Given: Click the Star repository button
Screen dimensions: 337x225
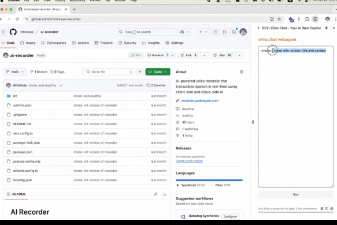Looking at the screenshot, I should coord(223,55).
